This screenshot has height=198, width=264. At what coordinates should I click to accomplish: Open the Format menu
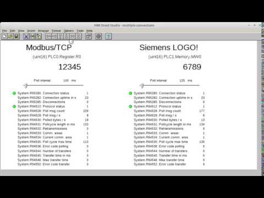click(x=56, y=31)
